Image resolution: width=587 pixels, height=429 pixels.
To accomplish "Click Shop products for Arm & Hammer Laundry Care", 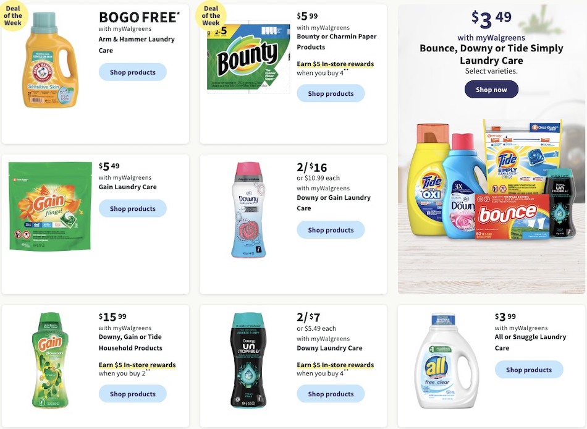I will [132, 72].
